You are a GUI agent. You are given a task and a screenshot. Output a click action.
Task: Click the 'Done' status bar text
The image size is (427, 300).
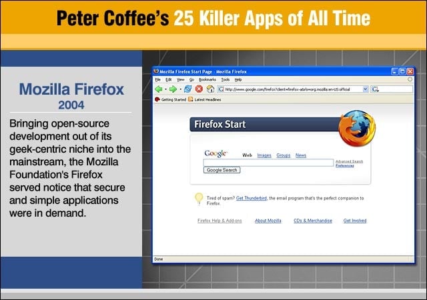tap(159, 259)
